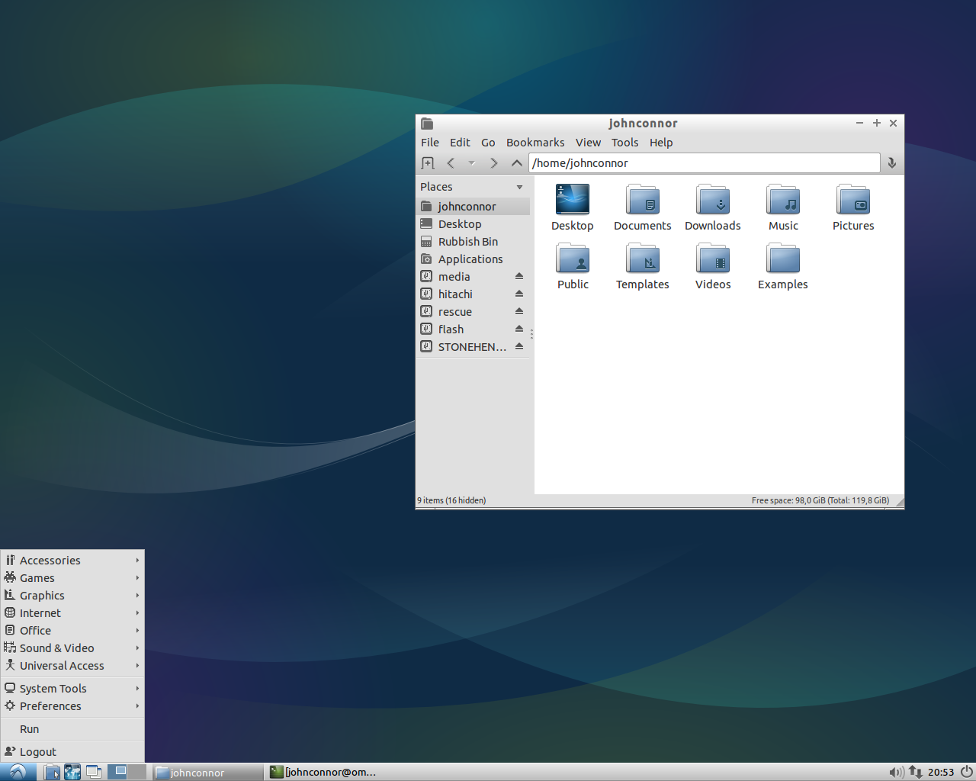Expand the Places side pane dropdown
The height and width of the screenshot is (781, 976).
point(519,187)
